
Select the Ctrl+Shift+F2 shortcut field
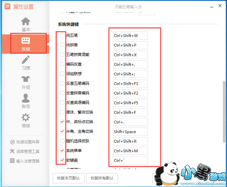tap(130, 93)
